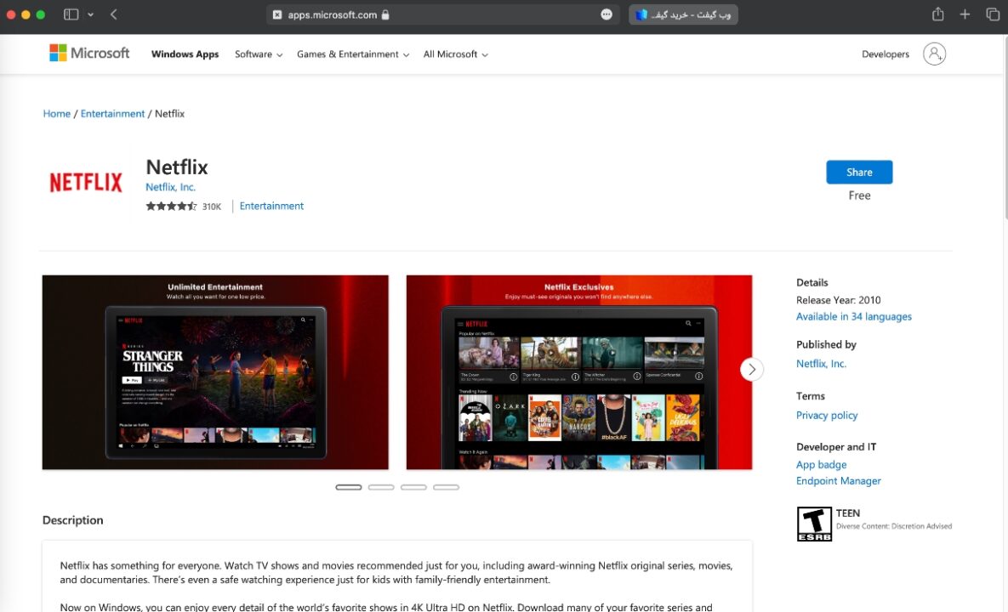The width and height of the screenshot is (1008, 612).
Task: Advance screenshots with next arrow
Action: pyautogui.click(x=751, y=369)
